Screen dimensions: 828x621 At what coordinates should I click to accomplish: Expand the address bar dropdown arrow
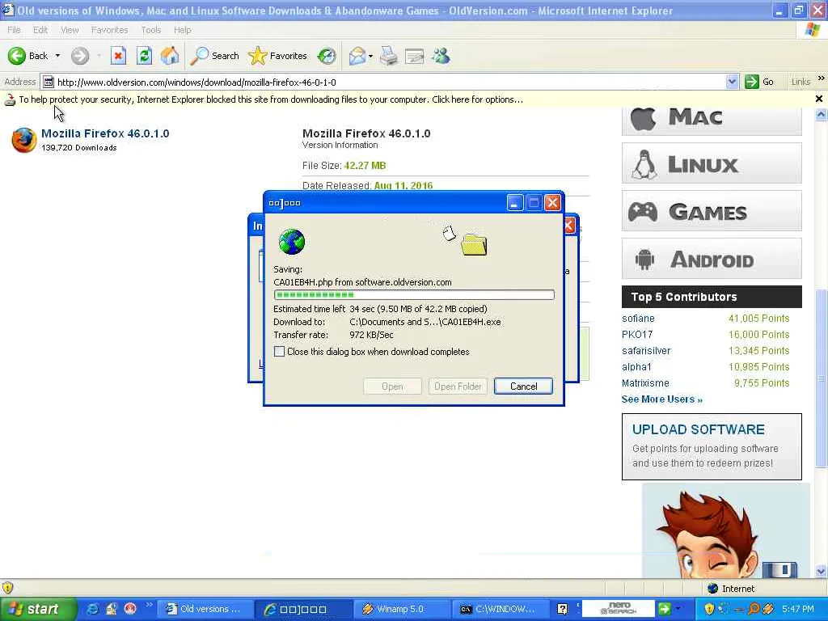[732, 82]
